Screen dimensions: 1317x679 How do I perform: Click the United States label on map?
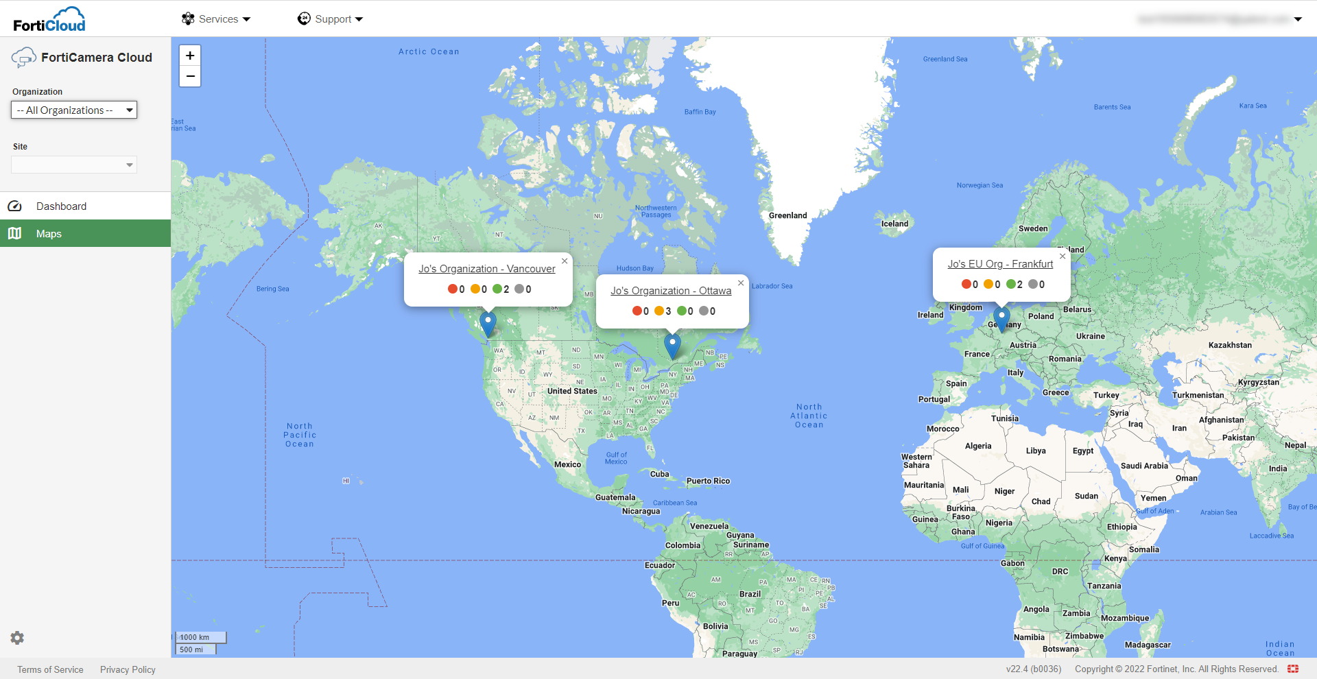point(572,391)
